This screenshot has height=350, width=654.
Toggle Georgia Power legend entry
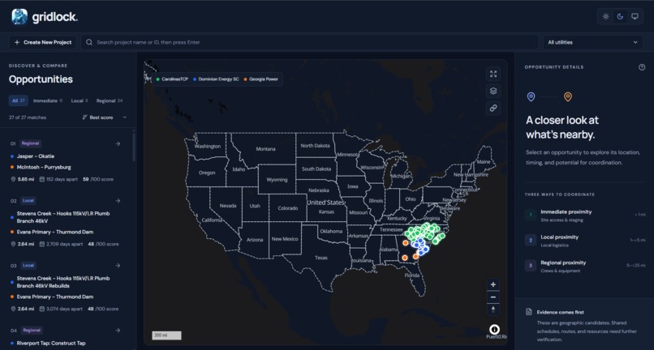260,79
